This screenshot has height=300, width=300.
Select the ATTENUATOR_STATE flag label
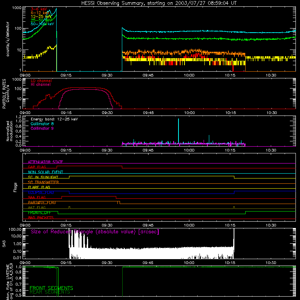click(x=45, y=162)
